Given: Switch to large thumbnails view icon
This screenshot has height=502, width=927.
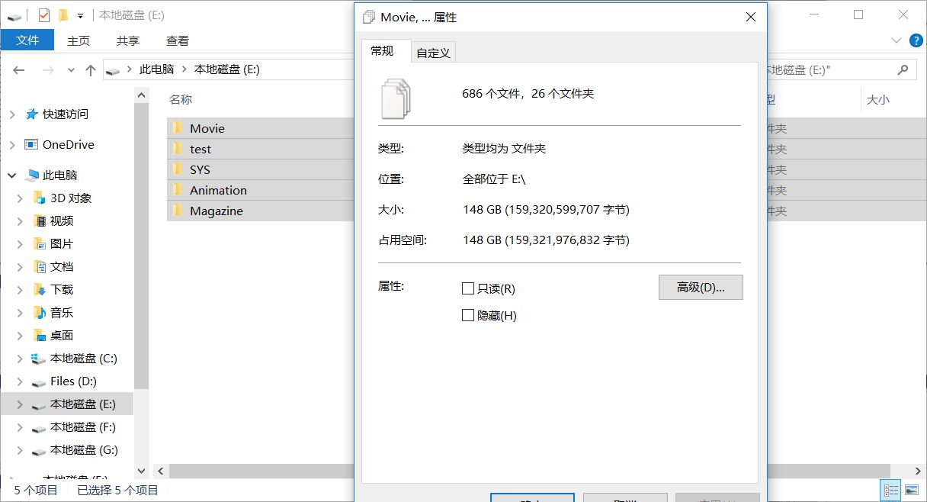Looking at the screenshot, I should pos(911,490).
